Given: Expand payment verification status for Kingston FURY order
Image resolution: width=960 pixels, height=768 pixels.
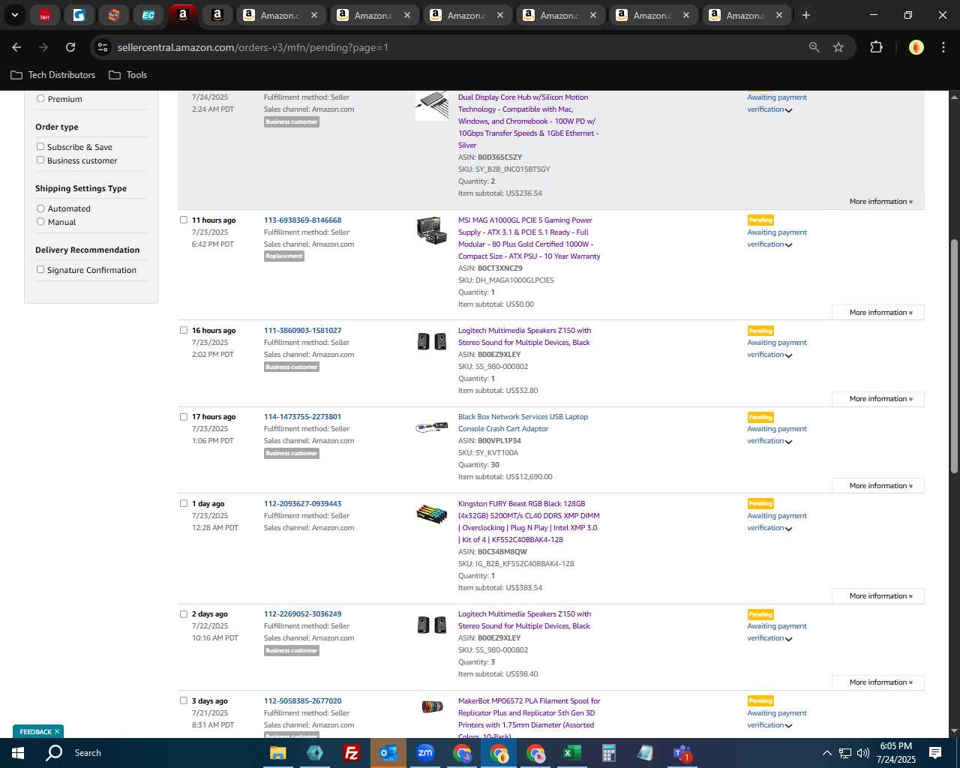Looking at the screenshot, I should point(788,529).
